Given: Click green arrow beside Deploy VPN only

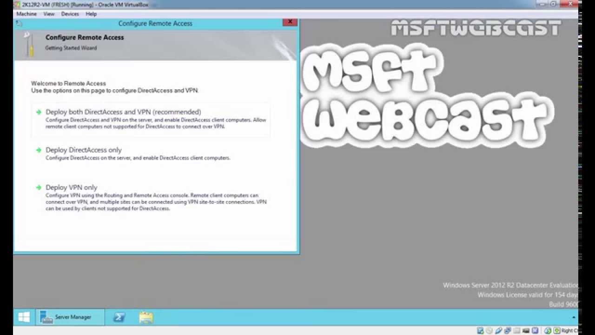Looking at the screenshot, I should (39, 188).
